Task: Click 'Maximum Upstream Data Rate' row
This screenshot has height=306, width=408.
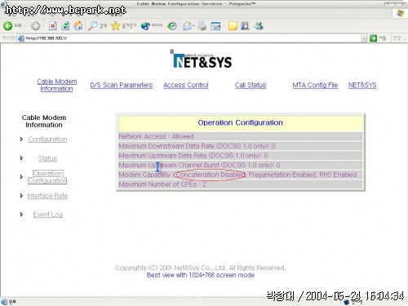Action: [241, 155]
